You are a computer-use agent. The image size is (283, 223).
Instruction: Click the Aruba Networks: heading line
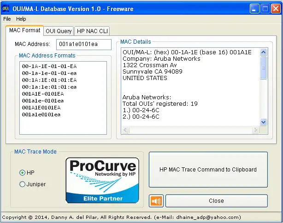[147, 97]
